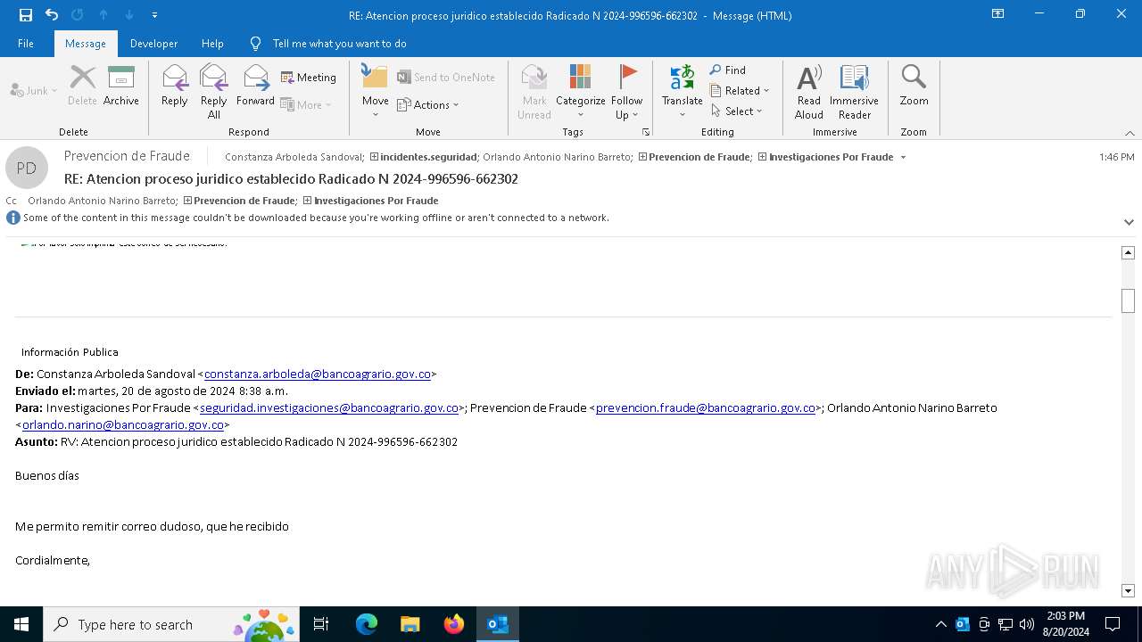
Task: Open the File tab
Action: [x=26, y=43]
